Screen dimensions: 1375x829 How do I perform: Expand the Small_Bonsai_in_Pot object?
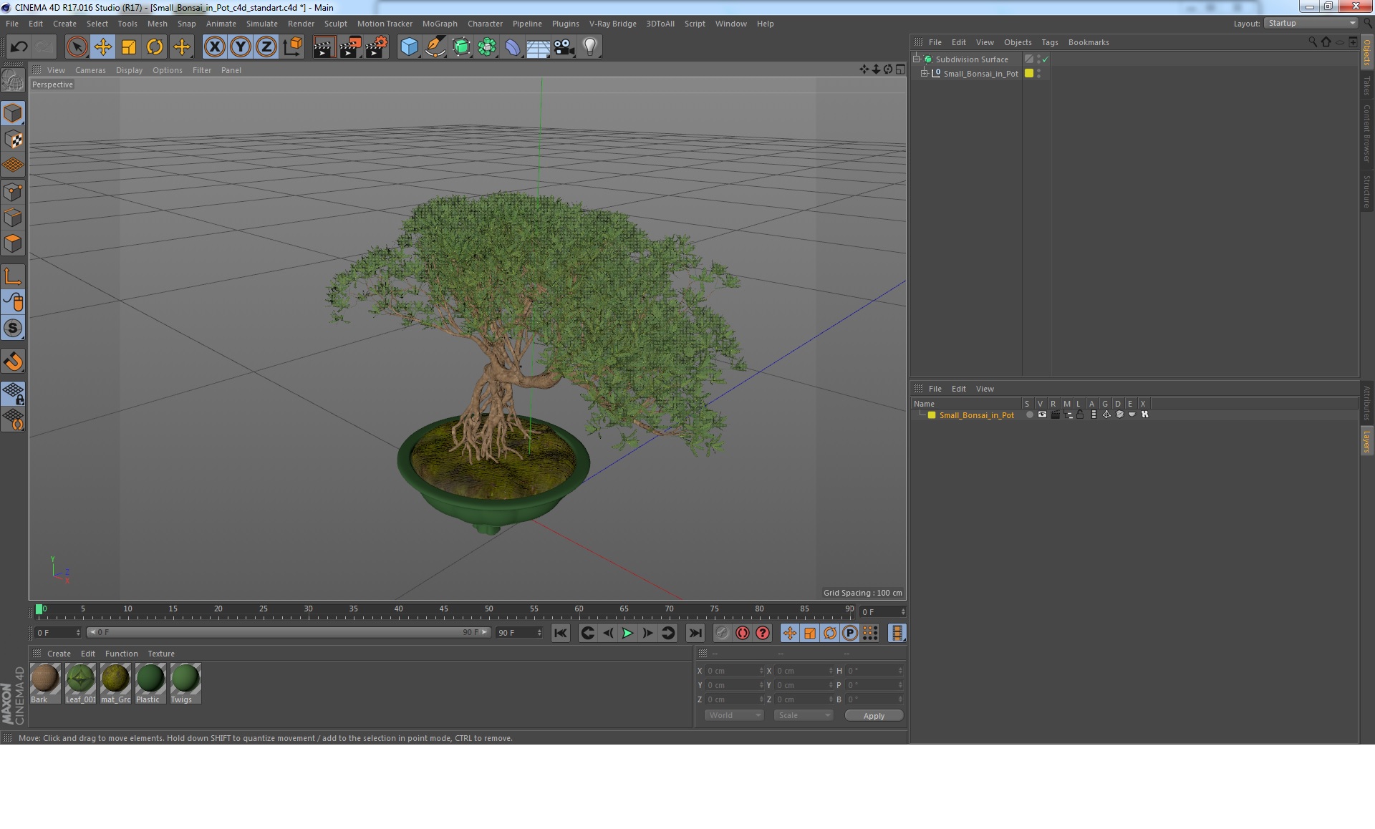[x=924, y=73]
